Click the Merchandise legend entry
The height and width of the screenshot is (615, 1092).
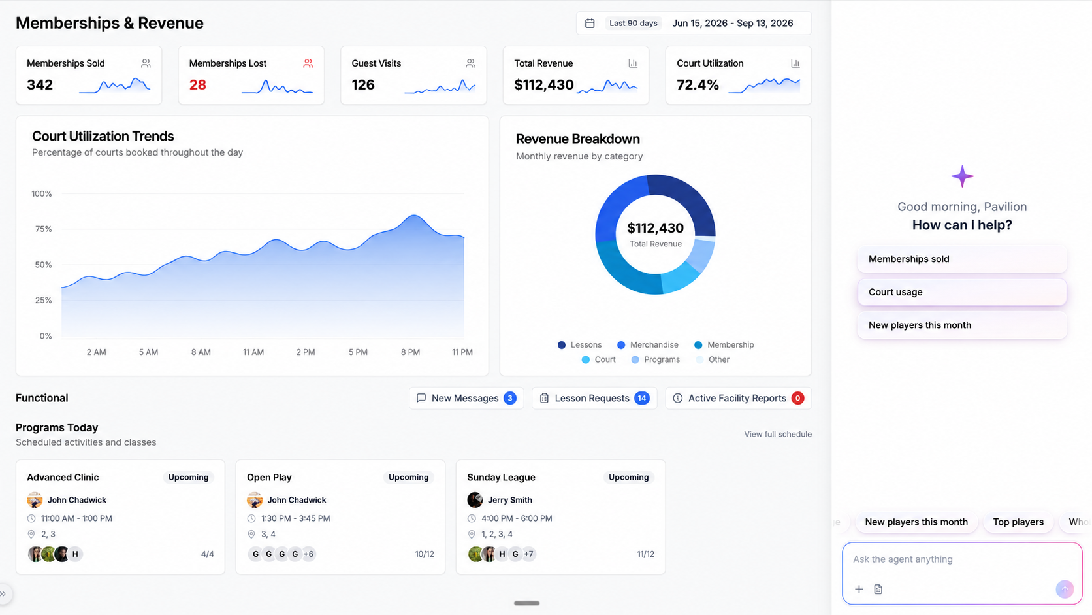[648, 345]
